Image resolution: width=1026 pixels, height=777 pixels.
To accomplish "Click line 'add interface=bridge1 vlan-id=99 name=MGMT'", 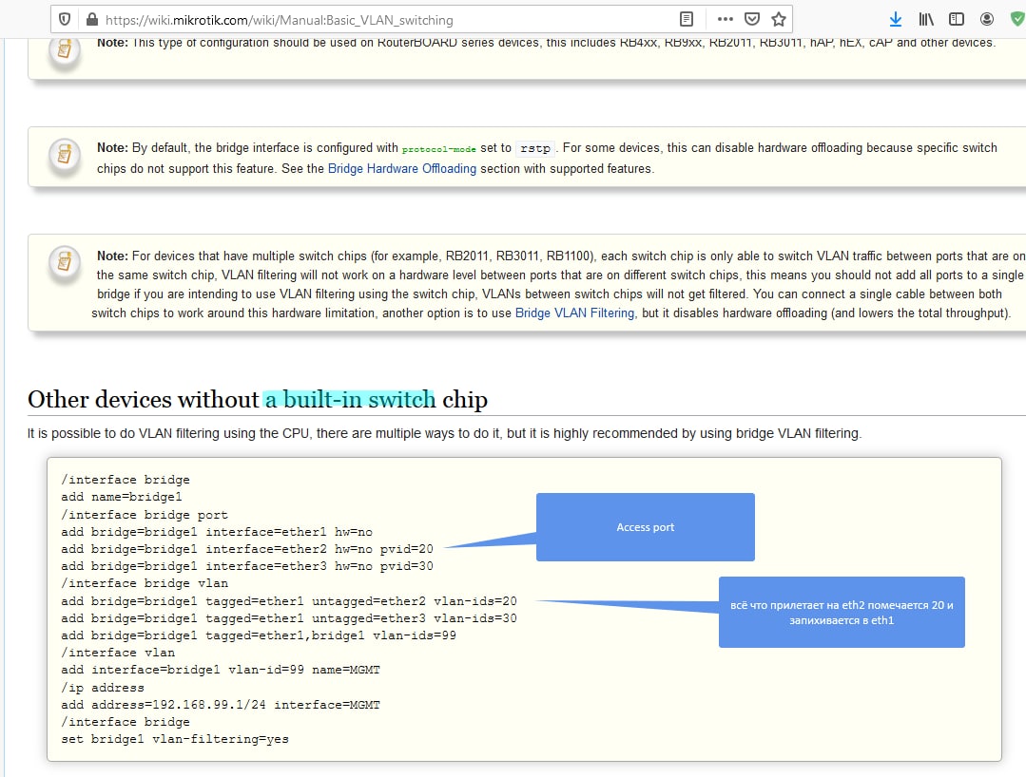I will pyautogui.click(x=220, y=670).
